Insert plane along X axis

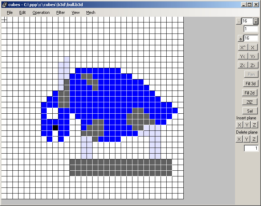click(x=240, y=125)
